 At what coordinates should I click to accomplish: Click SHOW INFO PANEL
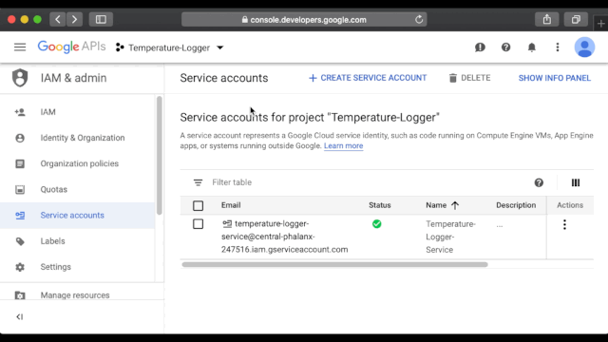click(555, 78)
